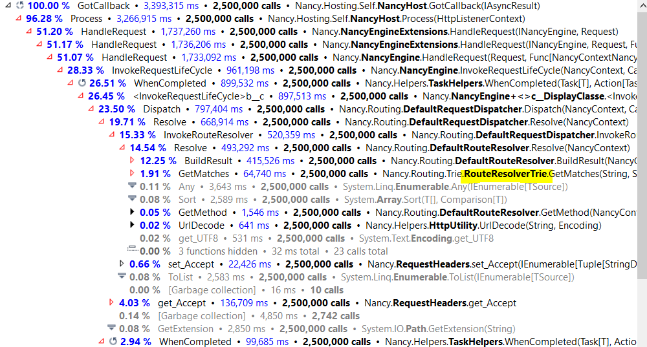Click the 100.00 % value at the root
This screenshot has width=647, height=347.
click(x=49, y=6)
